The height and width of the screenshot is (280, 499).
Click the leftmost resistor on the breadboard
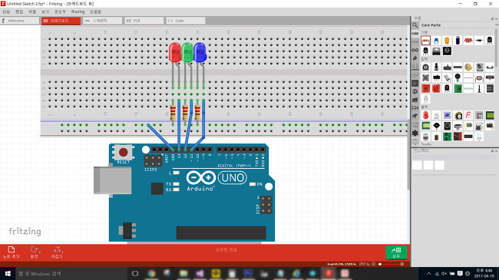click(173, 113)
